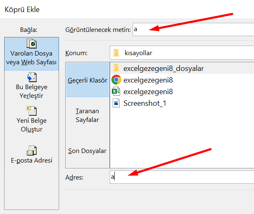Image resolution: width=254 pixels, height=214 pixels.
Task: Open the Konum kısayollar dropdown
Action: (182, 53)
